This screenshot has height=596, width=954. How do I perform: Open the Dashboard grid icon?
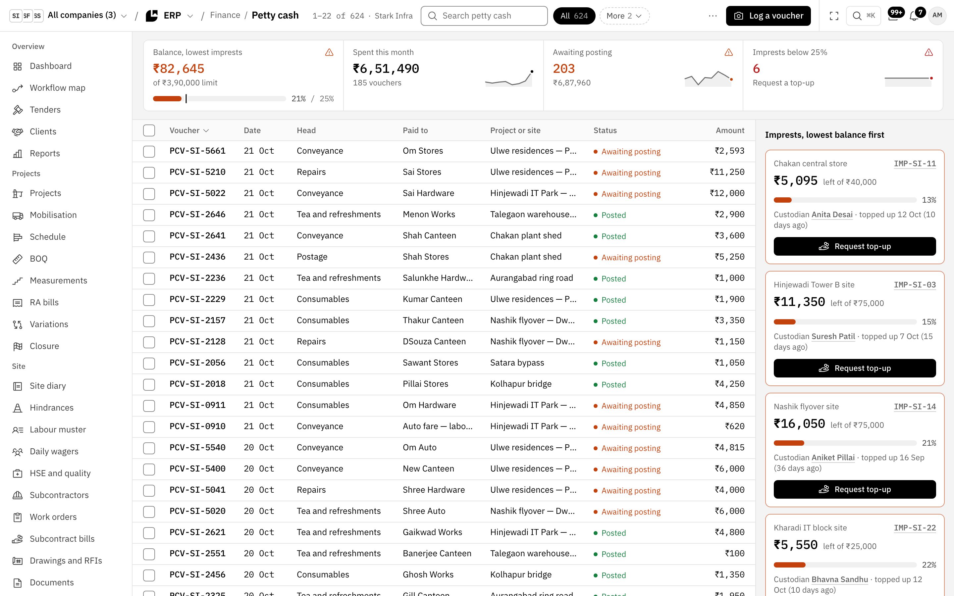(17, 66)
